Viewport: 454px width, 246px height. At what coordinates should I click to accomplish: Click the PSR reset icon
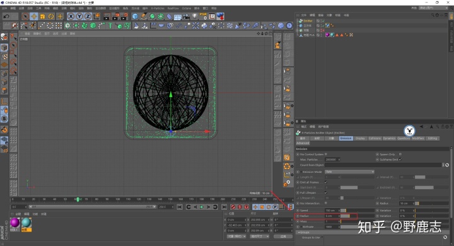point(203,16)
